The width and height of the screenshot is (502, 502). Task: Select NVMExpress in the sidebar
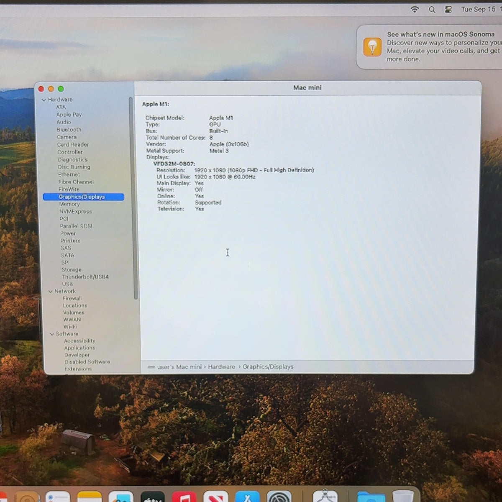75,212
